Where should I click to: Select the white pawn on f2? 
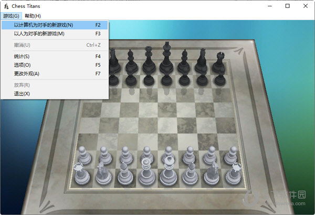189,155
